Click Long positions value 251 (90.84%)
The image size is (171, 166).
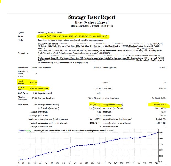coord(159,105)
